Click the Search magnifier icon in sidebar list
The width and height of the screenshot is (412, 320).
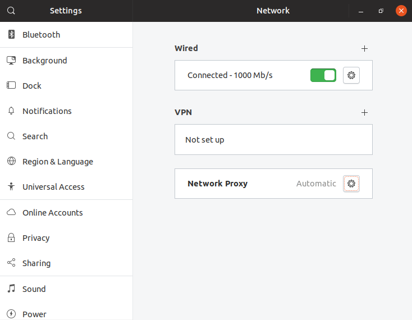pyautogui.click(x=11, y=136)
